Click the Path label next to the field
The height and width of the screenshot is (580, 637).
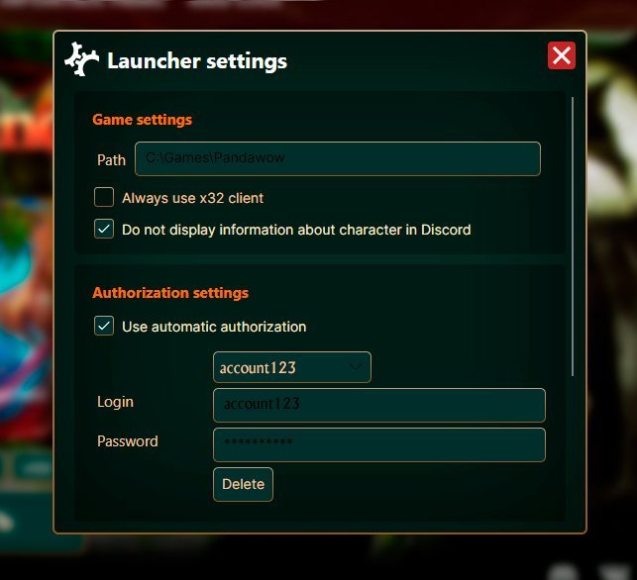(111, 160)
